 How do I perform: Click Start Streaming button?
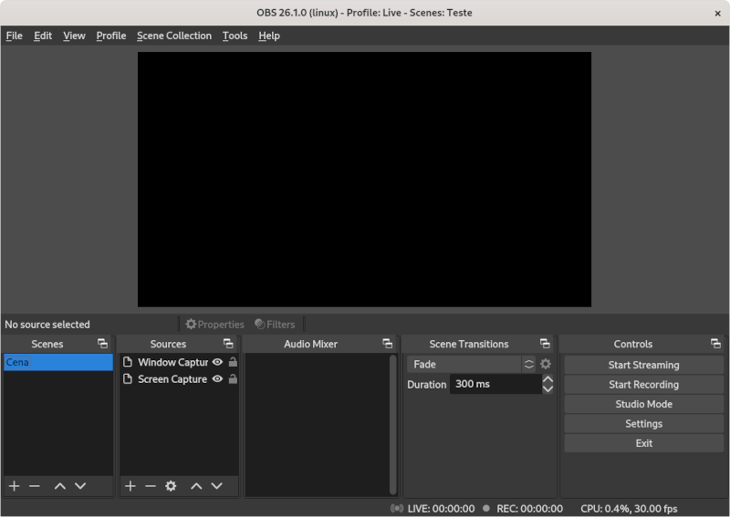643,365
